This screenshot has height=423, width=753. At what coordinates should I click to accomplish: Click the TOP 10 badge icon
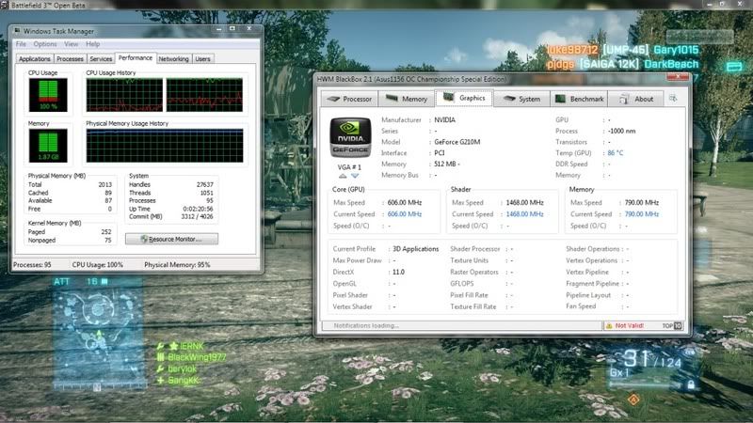[672, 326]
